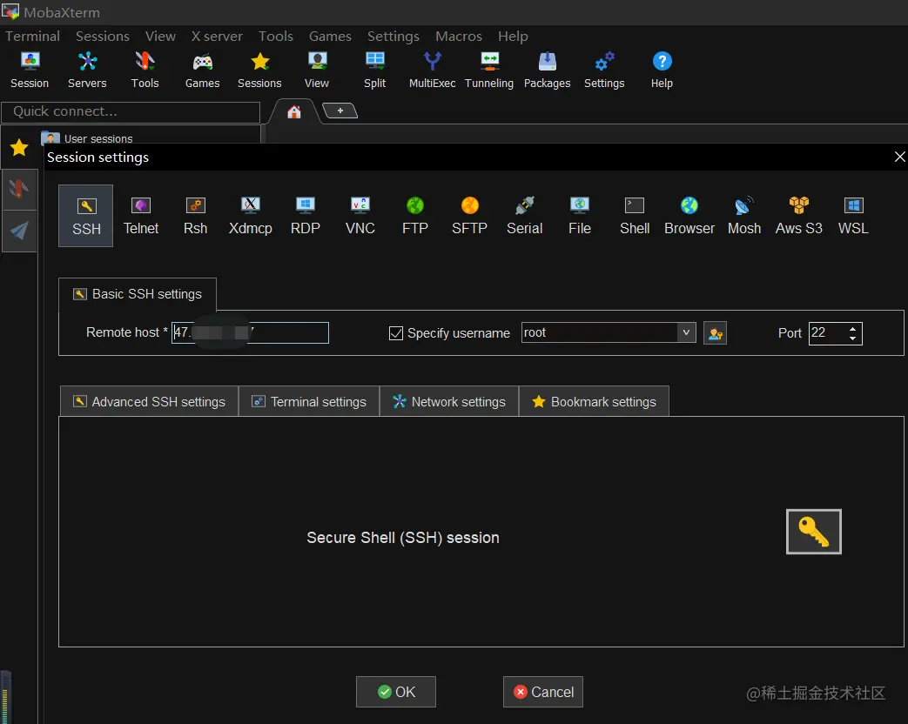The height and width of the screenshot is (724, 908).
Task: Confirm session with OK button
Action: (396, 692)
